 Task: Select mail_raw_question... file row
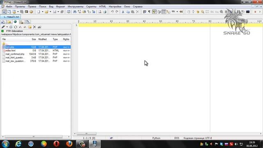pyautogui.click(x=36, y=61)
